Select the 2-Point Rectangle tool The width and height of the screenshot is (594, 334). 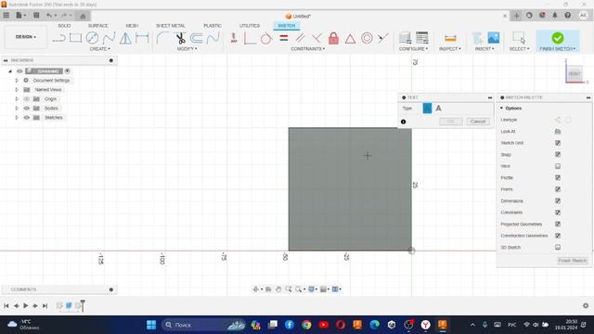pos(75,38)
